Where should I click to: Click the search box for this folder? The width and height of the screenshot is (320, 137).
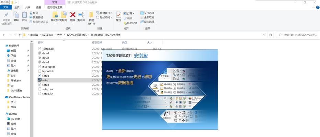point(297,35)
